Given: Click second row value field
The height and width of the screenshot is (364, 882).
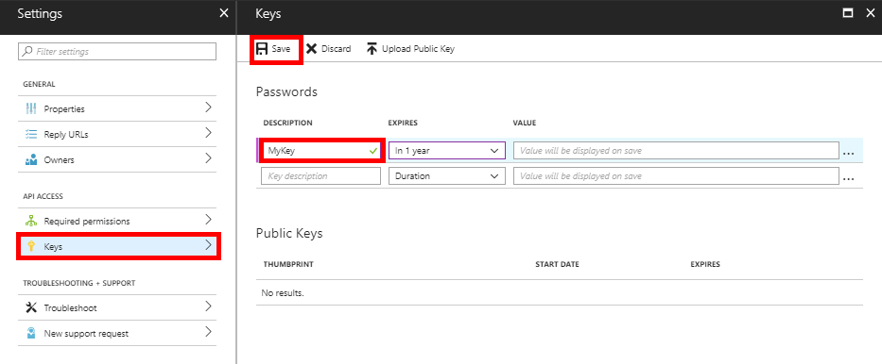Looking at the screenshot, I should [676, 176].
